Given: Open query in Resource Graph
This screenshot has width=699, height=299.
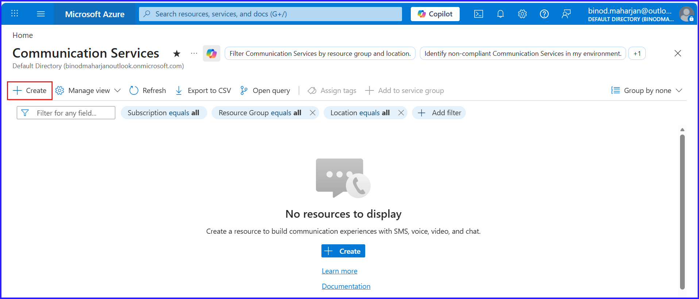Looking at the screenshot, I should click(x=265, y=90).
